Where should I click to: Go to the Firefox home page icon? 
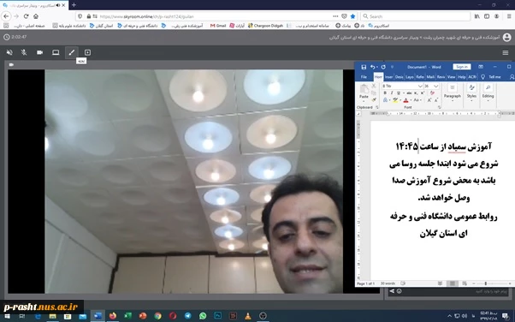(x=36, y=16)
